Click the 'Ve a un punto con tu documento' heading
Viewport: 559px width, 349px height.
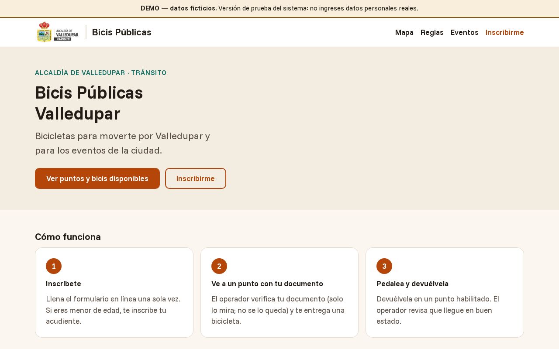tap(267, 284)
